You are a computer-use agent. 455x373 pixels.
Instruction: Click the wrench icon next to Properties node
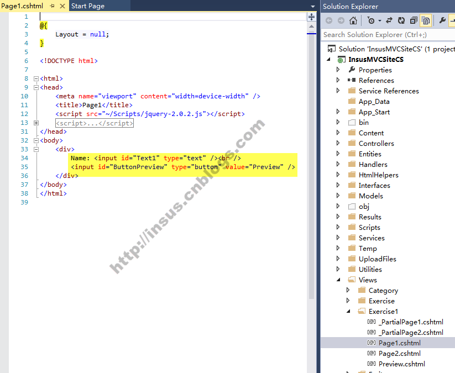click(x=352, y=70)
